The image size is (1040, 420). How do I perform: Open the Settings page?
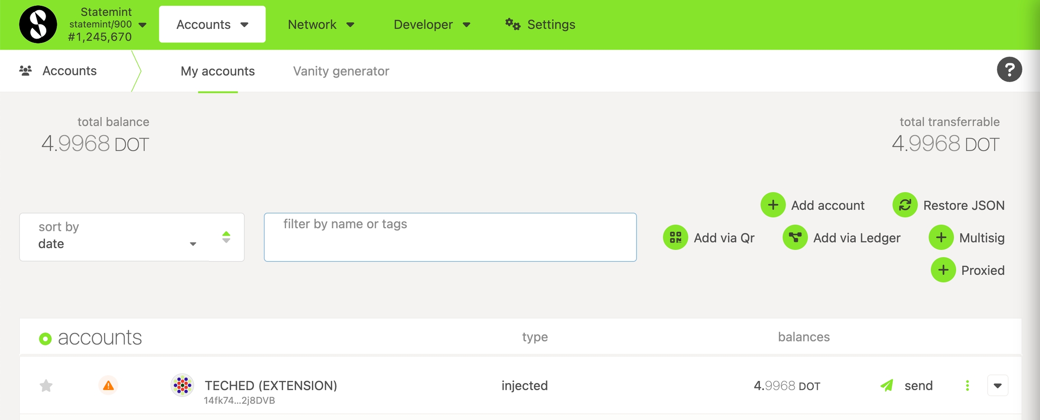click(x=540, y=24)
